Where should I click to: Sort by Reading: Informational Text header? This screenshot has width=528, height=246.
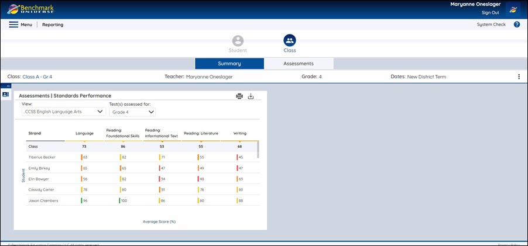tap(162, 133)
